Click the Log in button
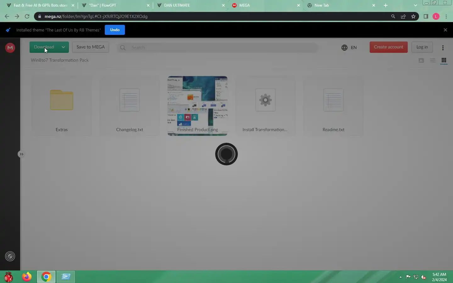The width and height of the screenshot is (453, 283). (422, 47)
